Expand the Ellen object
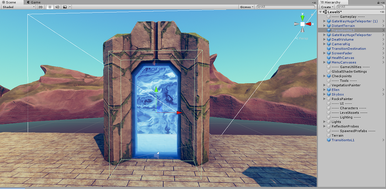The width and height of the screenshot is (386, 189). tap(324, 90)
